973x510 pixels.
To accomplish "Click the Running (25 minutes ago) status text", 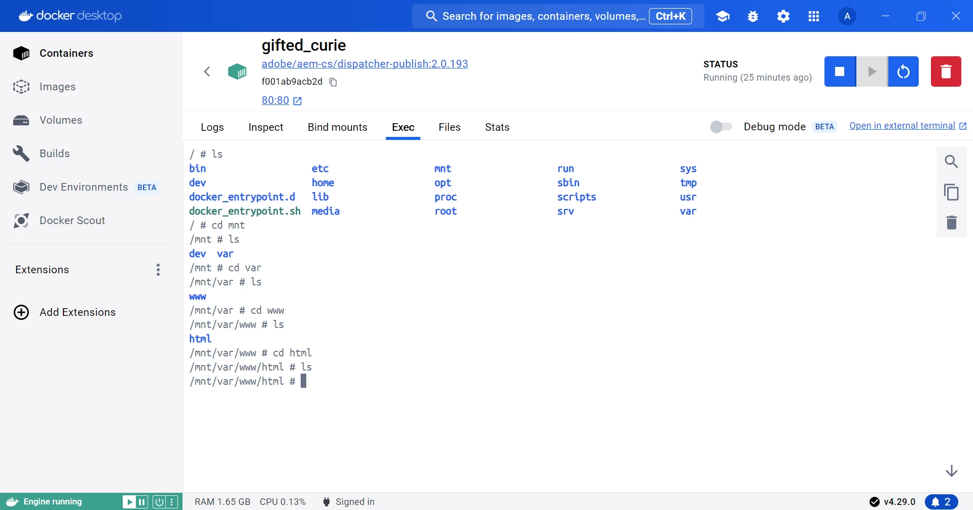I will 758,78.
